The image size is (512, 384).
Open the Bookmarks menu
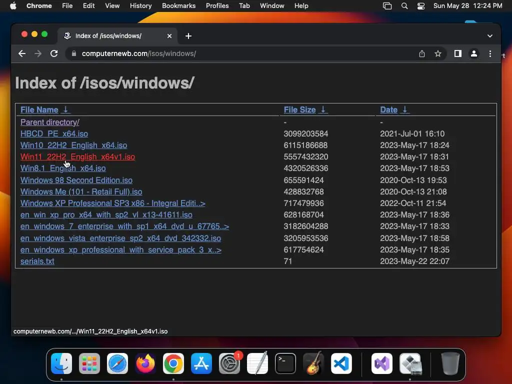click(178, 6)
